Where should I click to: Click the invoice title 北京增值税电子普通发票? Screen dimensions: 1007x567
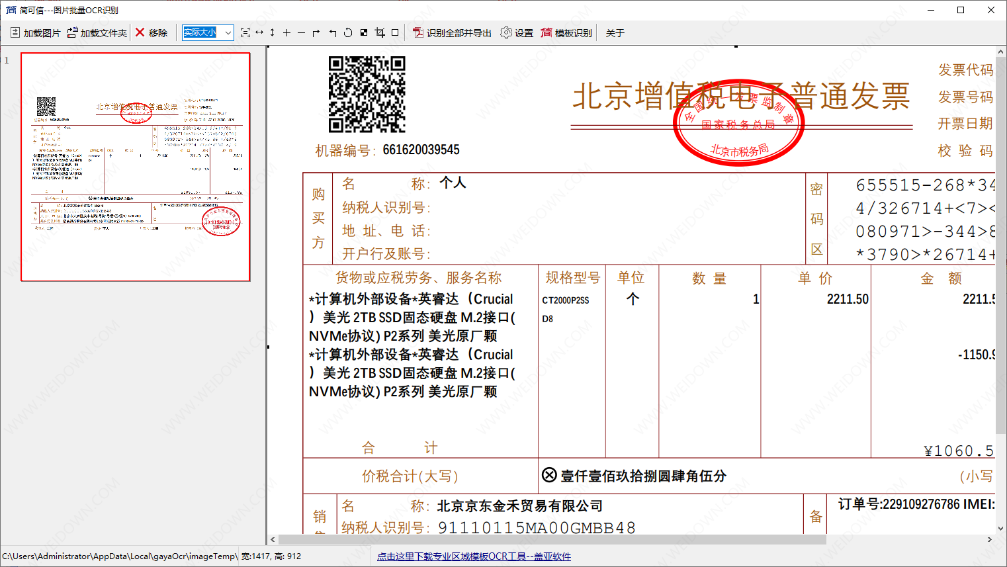(x=741, y=97)
